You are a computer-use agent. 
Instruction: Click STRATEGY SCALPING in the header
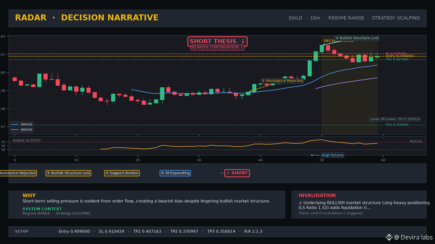point(396,18)
